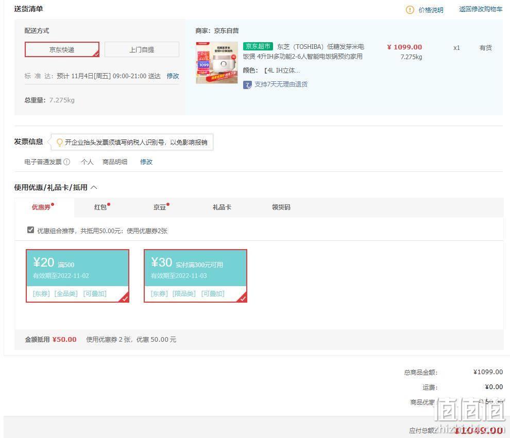Click the 商家：京东自营 label
The width and height of the screenshot is (510, 438).
[x=217, y=31]
